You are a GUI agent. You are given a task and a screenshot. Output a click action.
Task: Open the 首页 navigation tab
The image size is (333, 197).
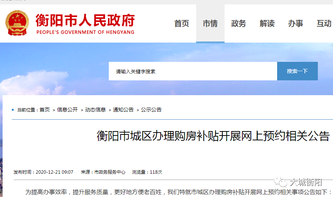click(x=182, y=23)
